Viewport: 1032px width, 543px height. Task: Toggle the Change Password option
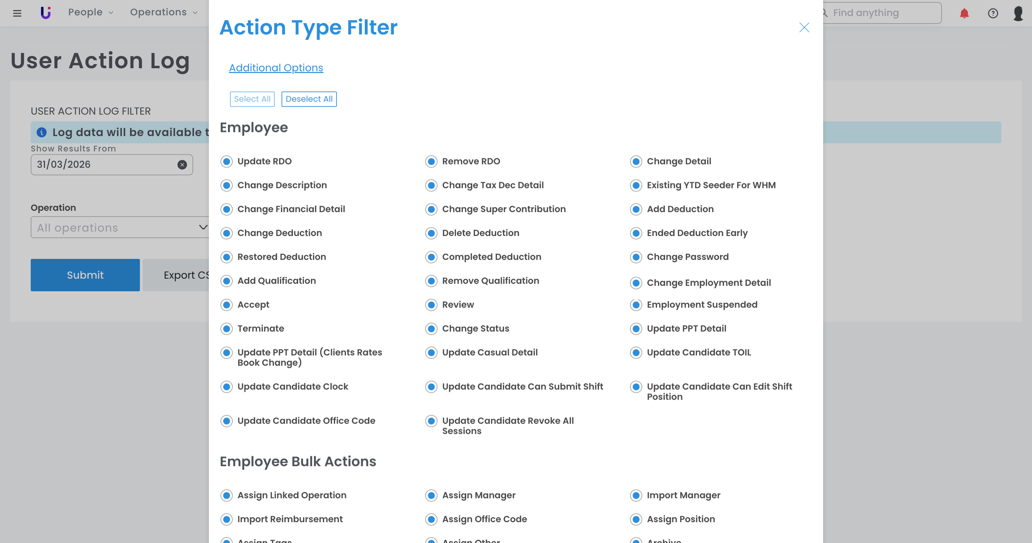point(636,257)
